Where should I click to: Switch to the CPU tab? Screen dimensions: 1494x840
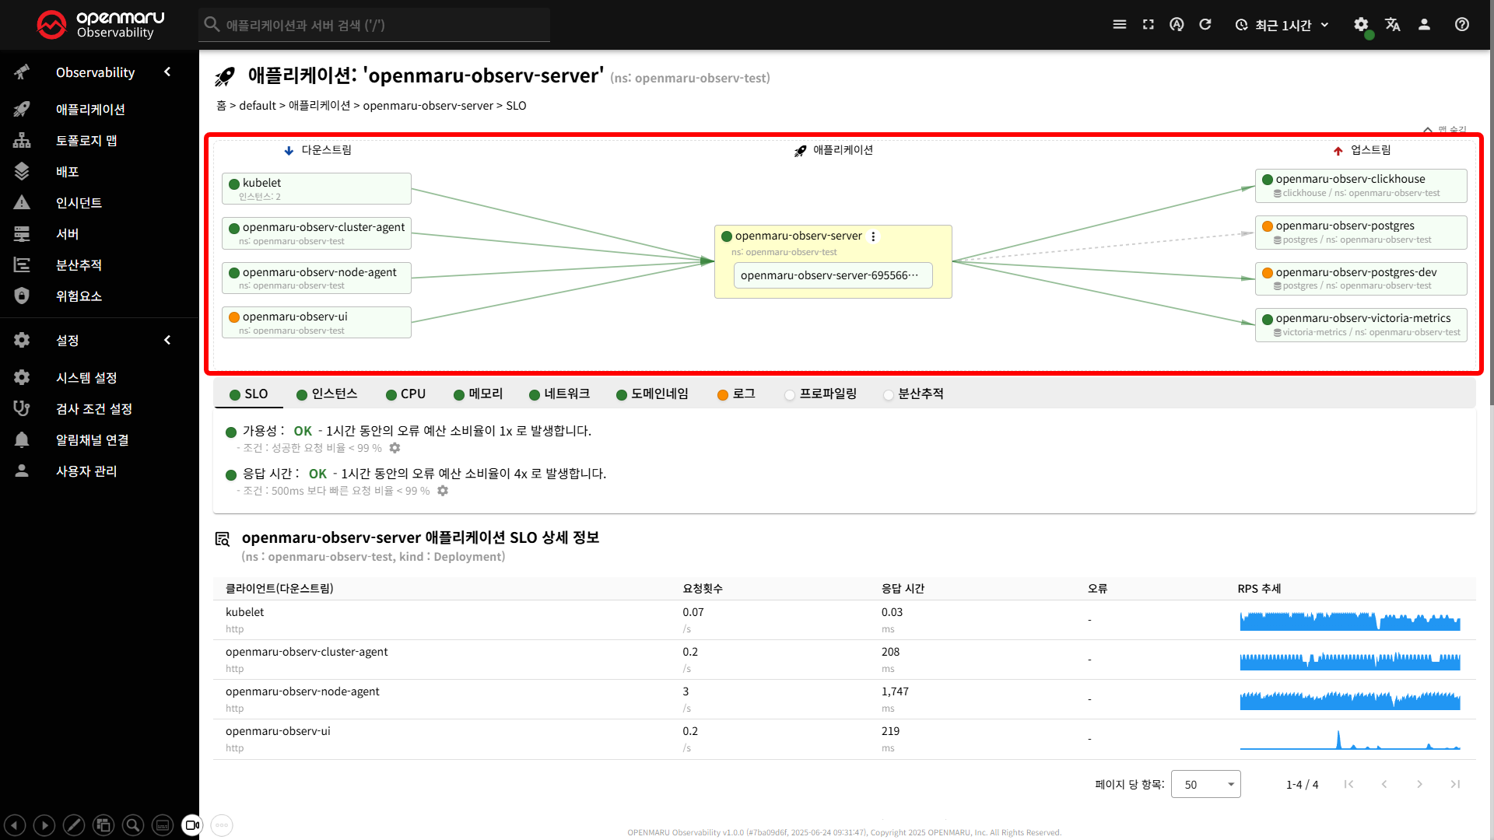pos(405,394)
